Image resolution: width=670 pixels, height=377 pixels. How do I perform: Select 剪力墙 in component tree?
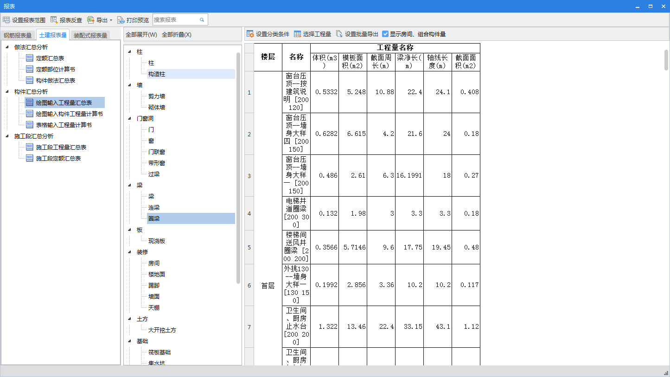[157, 96]
